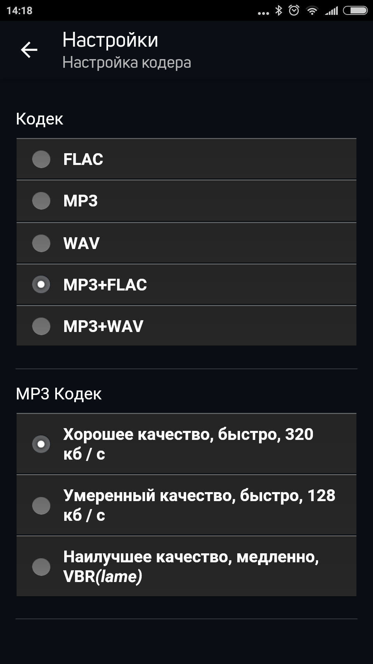Tap the Wi-Fi status icon
Viewport: 373px width, 664px height.
point(312,11)
